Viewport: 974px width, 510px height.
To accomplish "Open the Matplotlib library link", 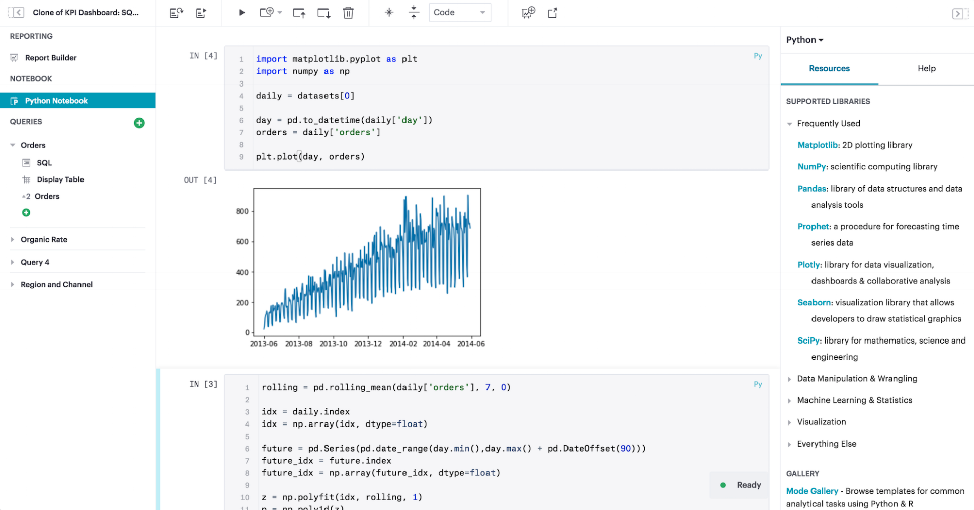I will click(x=817, y=145).
